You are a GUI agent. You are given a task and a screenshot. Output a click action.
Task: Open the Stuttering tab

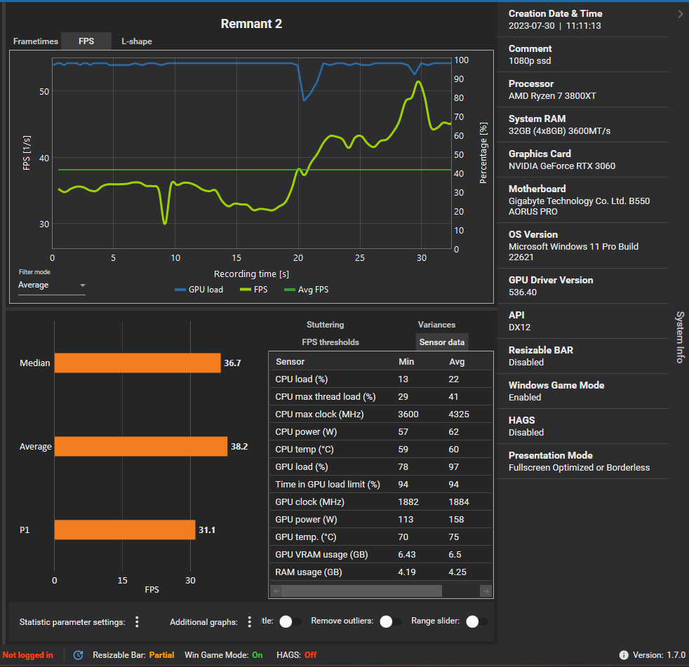click(325, 325)
